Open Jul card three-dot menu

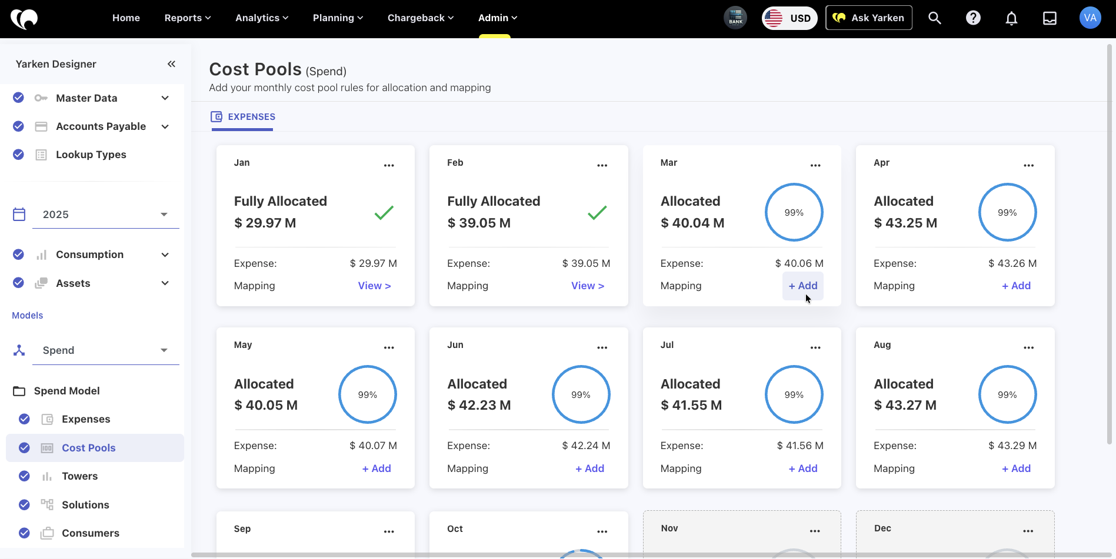pos(815,348)
